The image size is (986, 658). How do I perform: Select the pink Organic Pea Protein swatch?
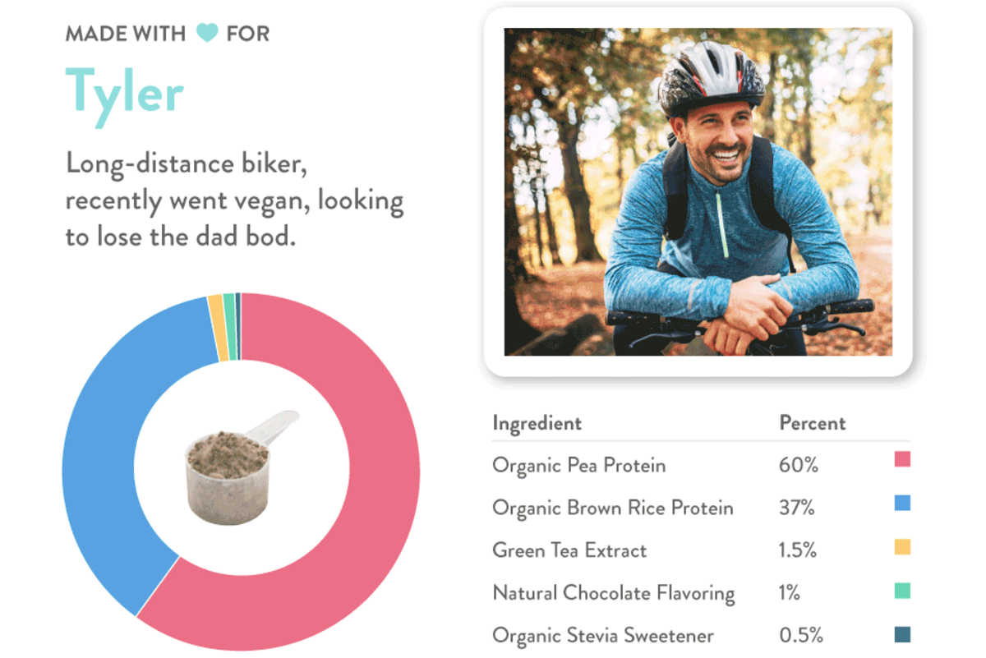point(902,459)
